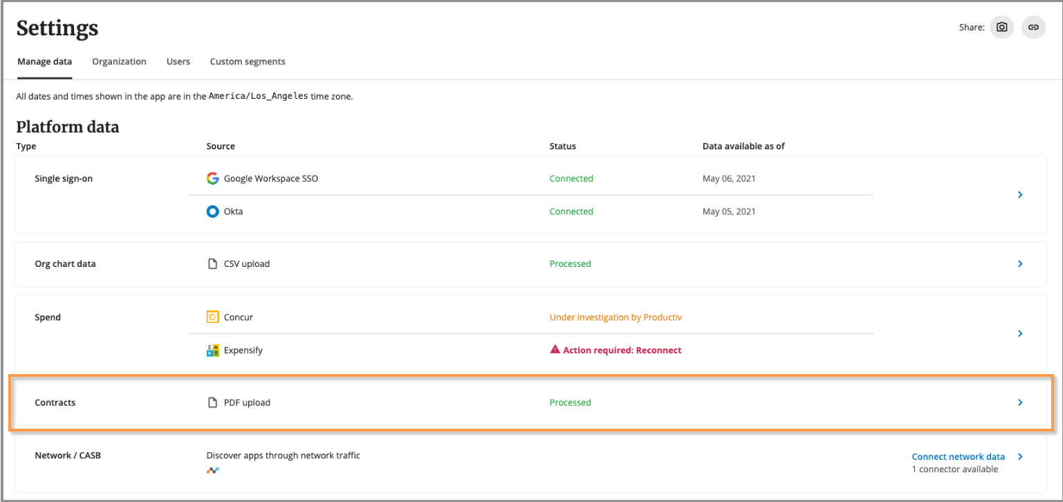Click the copy link share icon
Viewport: 1063px width, 502px height.
click(1033, 27)
